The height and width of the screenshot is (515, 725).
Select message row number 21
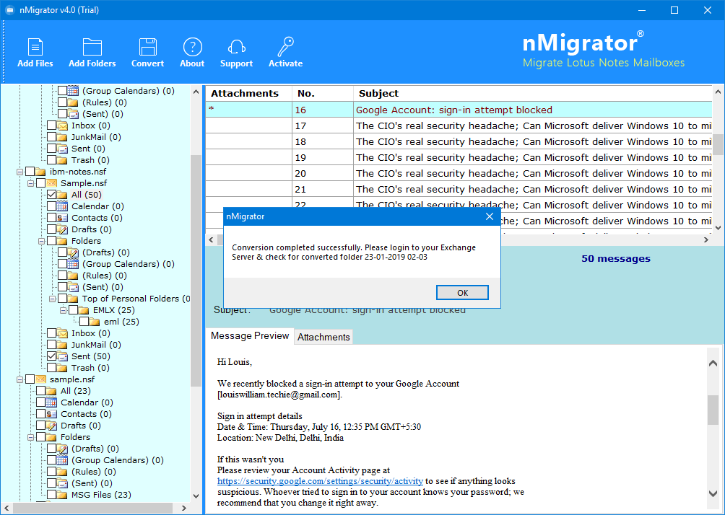(459, 190)
